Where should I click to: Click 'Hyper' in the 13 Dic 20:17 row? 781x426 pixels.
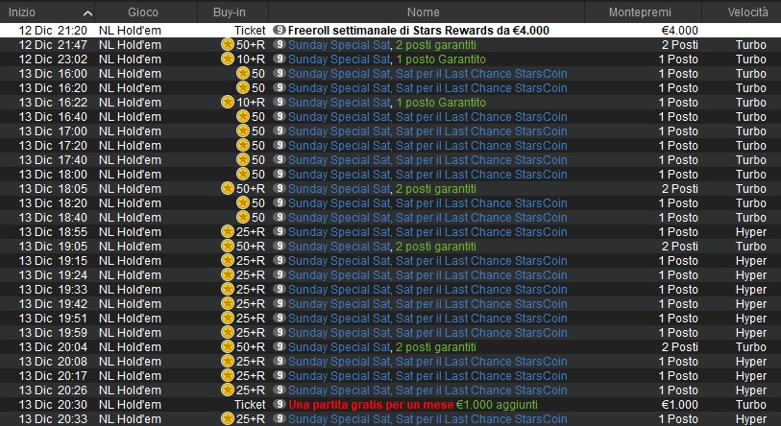[750, 376]
